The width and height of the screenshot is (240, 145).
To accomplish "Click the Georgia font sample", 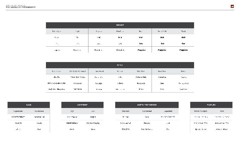I will coord(99,83).
